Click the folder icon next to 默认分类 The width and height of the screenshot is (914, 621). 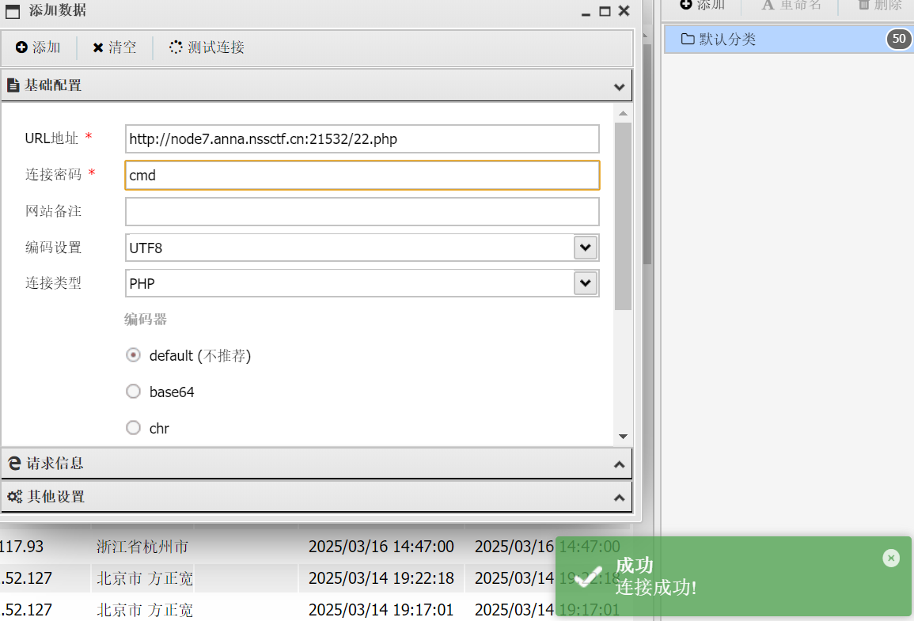click(688, 39)
